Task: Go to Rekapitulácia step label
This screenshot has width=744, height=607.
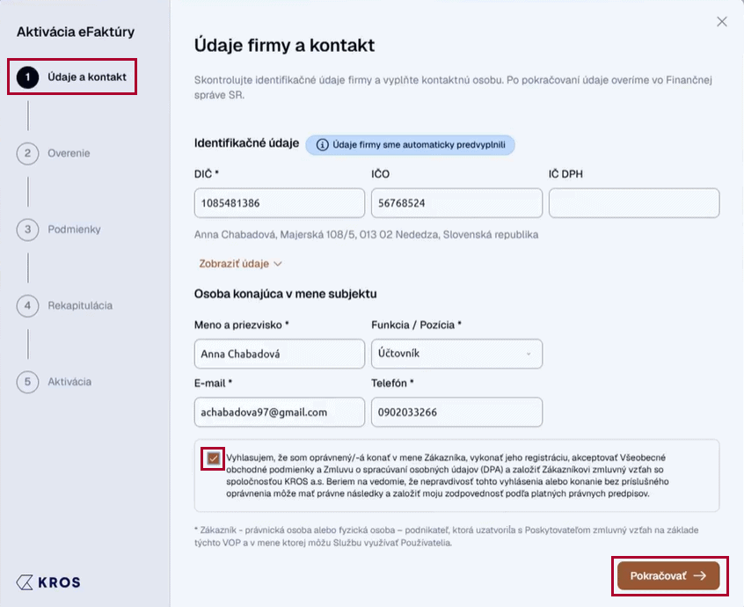Action: pos(80,305)
